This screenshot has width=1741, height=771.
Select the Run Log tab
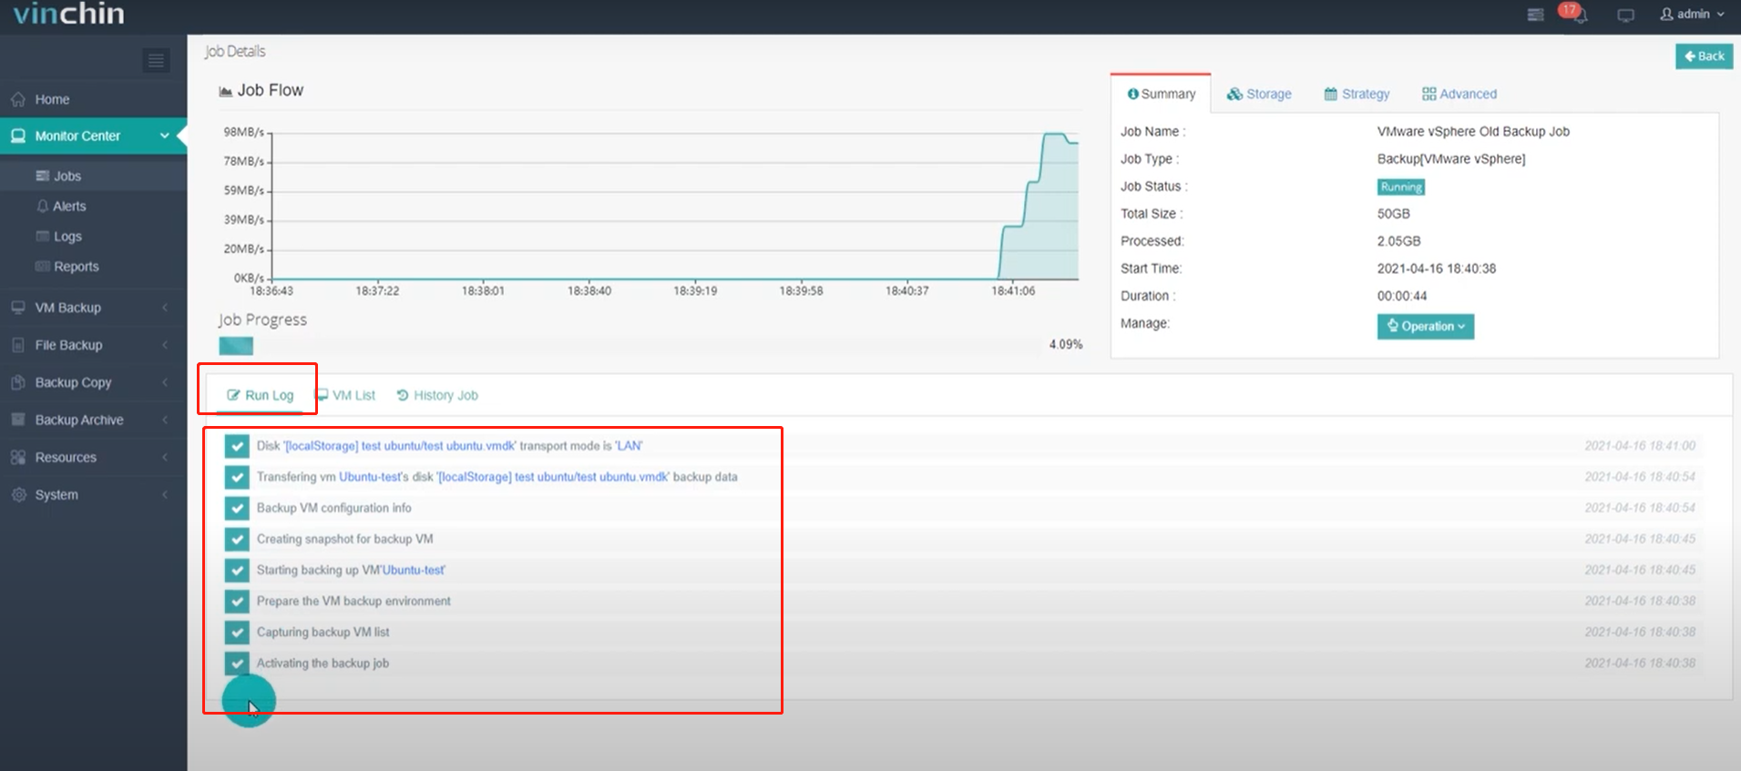tap(261, 395)
